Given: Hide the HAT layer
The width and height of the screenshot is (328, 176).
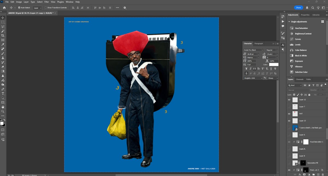Looking at the screenshot, I should coord(289,113).
